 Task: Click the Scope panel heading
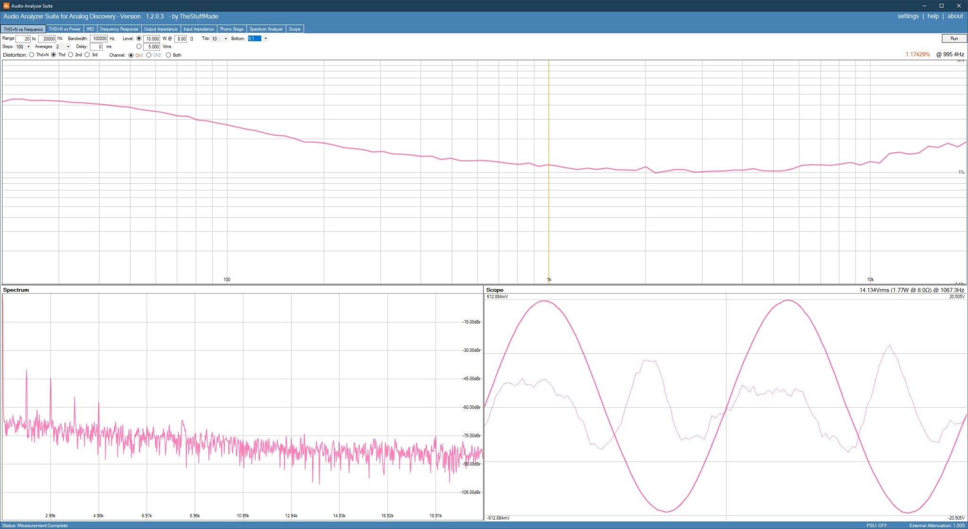point(495,290)
